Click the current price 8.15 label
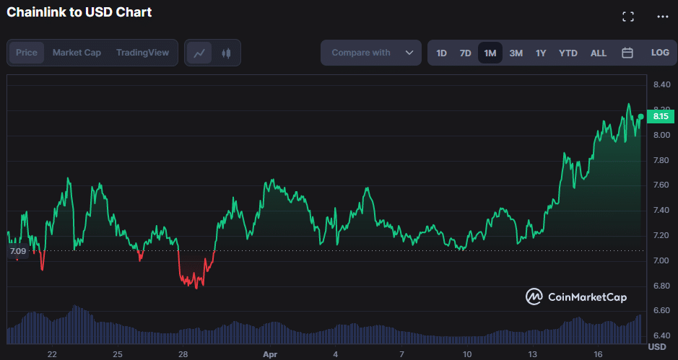 pos(660,116)
